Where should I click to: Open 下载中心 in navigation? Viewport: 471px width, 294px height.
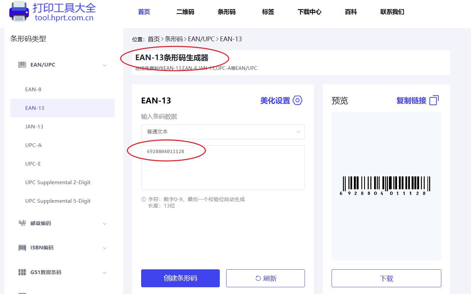pos(310,12)
